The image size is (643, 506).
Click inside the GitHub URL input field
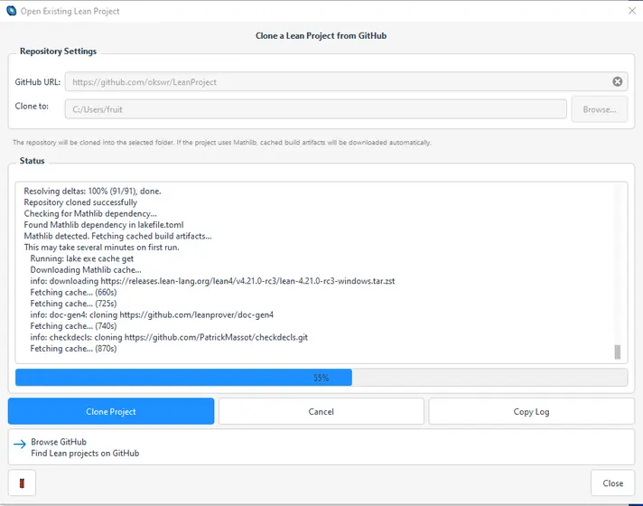pos(334,82)
